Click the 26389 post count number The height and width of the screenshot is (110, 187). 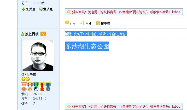point(38,94)
